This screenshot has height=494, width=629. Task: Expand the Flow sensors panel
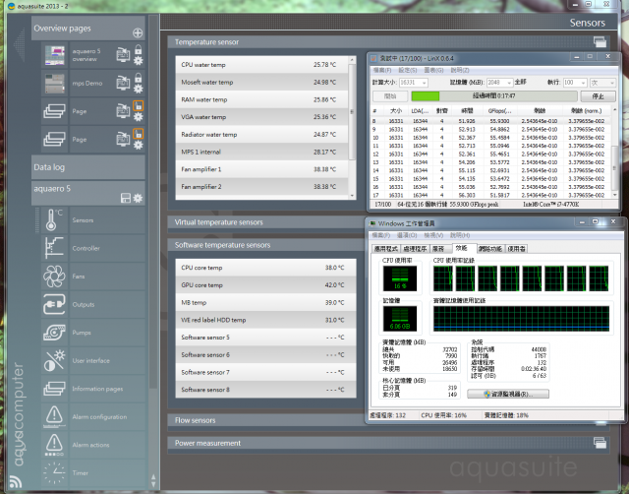(x=266, y=420)
